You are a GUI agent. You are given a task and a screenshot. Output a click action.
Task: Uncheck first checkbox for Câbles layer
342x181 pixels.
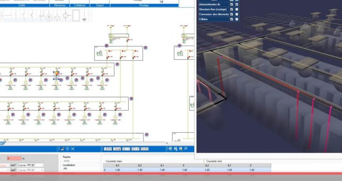(x=232, y=19)
